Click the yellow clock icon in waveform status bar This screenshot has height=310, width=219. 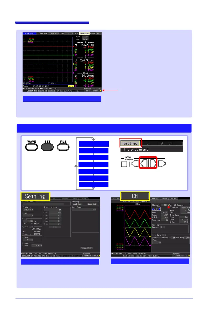[100, 91]
